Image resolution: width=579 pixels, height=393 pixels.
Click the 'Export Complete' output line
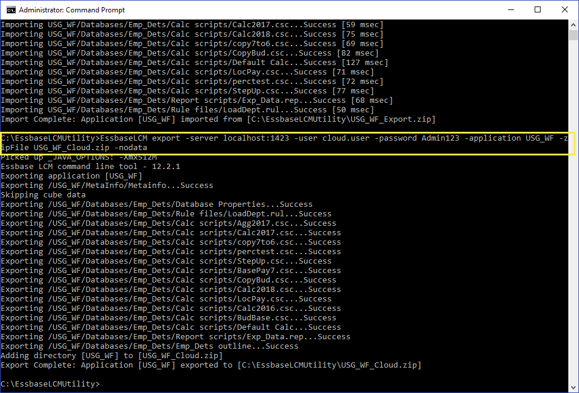[x=211, y=365]
